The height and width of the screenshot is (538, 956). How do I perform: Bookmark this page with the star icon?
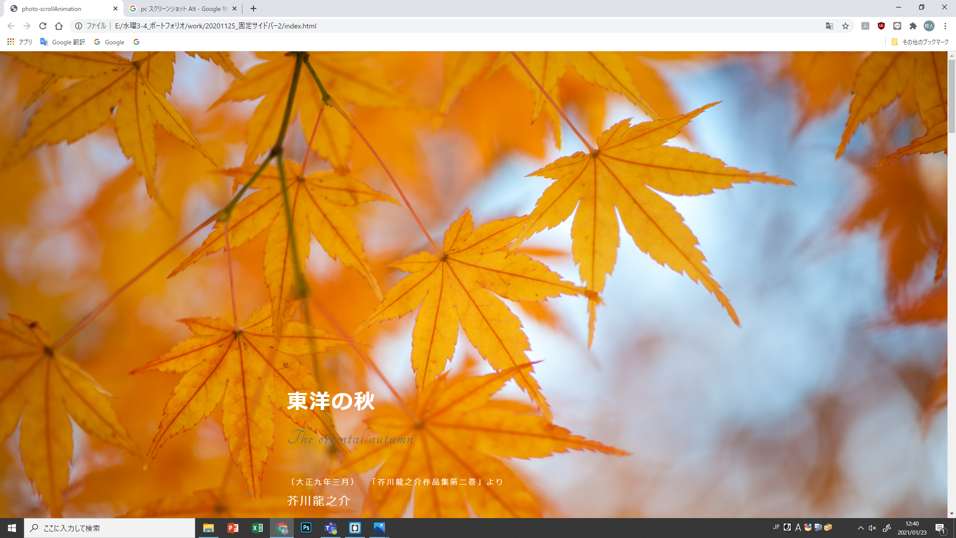pos(845,26)
